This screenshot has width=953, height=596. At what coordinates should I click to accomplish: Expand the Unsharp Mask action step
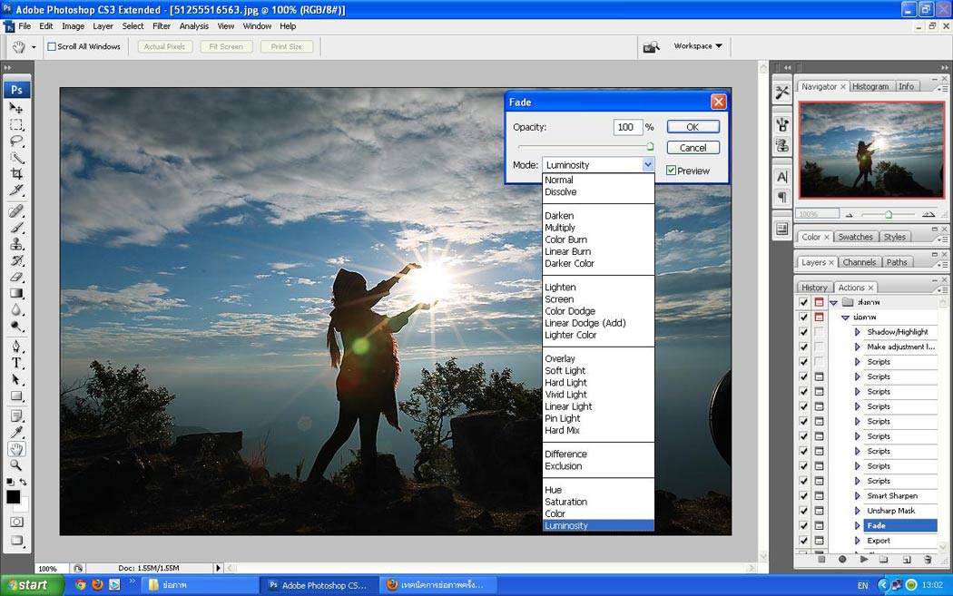click(857, 511)
